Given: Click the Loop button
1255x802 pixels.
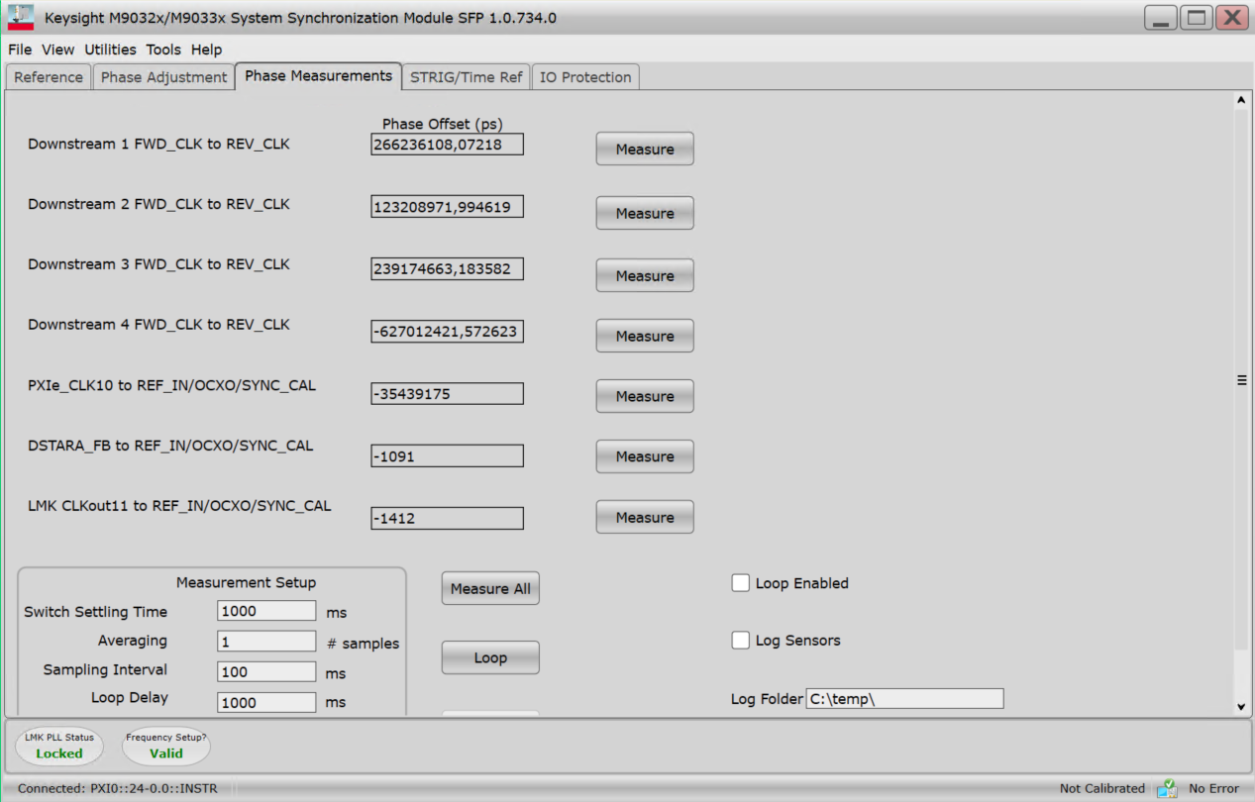Looking at the screenshot, I should (490, 657).
